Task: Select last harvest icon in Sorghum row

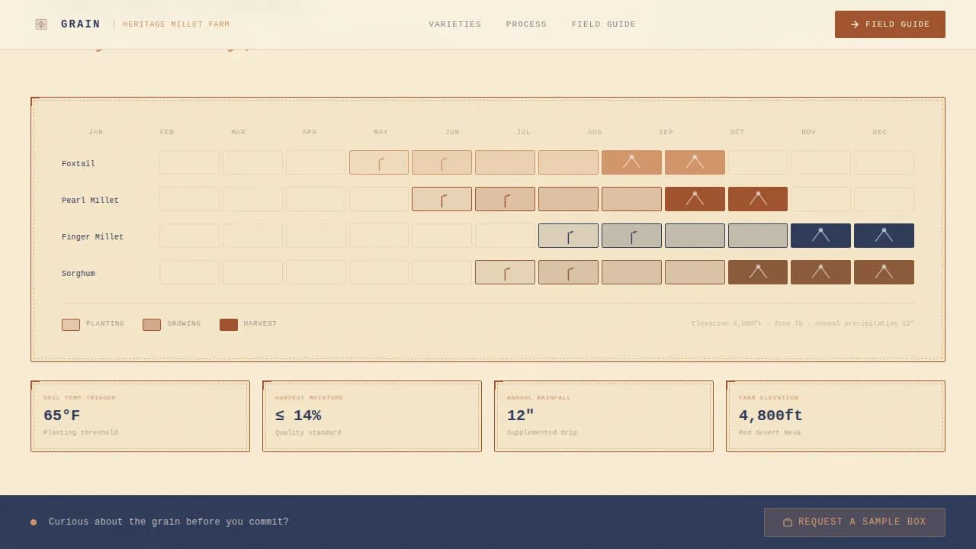Action: click(x=884, y=271)
